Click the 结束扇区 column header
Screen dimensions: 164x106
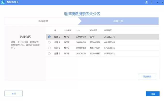coord(108,30)
